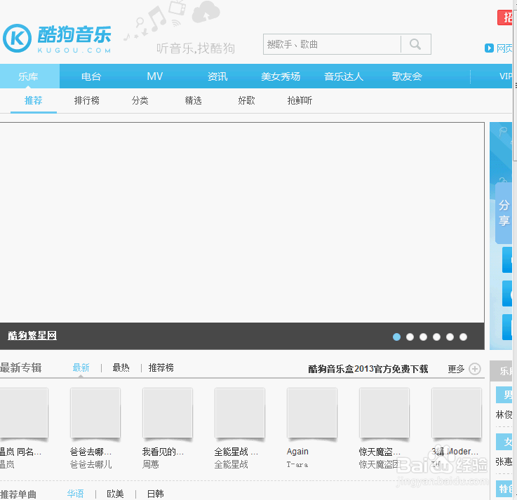517x500 pixels.
Task: Select the fifth banner slide dot
Action: point(450,337)
